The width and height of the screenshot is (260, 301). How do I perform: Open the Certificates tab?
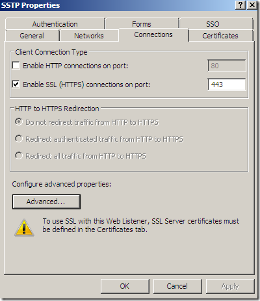[x=220, y=36]
